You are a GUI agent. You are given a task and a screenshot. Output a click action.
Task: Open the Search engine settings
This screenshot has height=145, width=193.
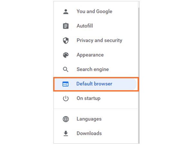(x=93, y=70)
